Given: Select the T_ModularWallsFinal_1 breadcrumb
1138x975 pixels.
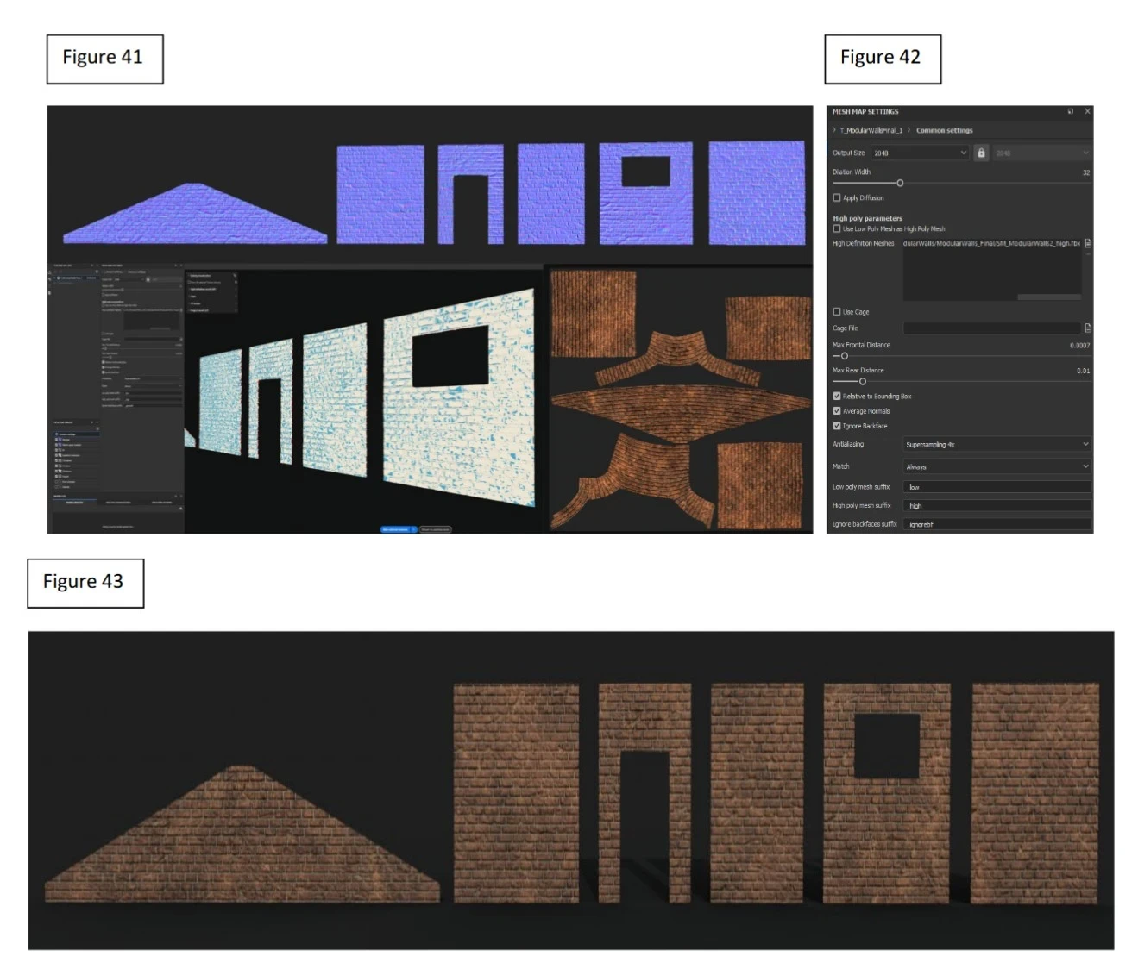Looking at the screenshot, I should 871,130.
